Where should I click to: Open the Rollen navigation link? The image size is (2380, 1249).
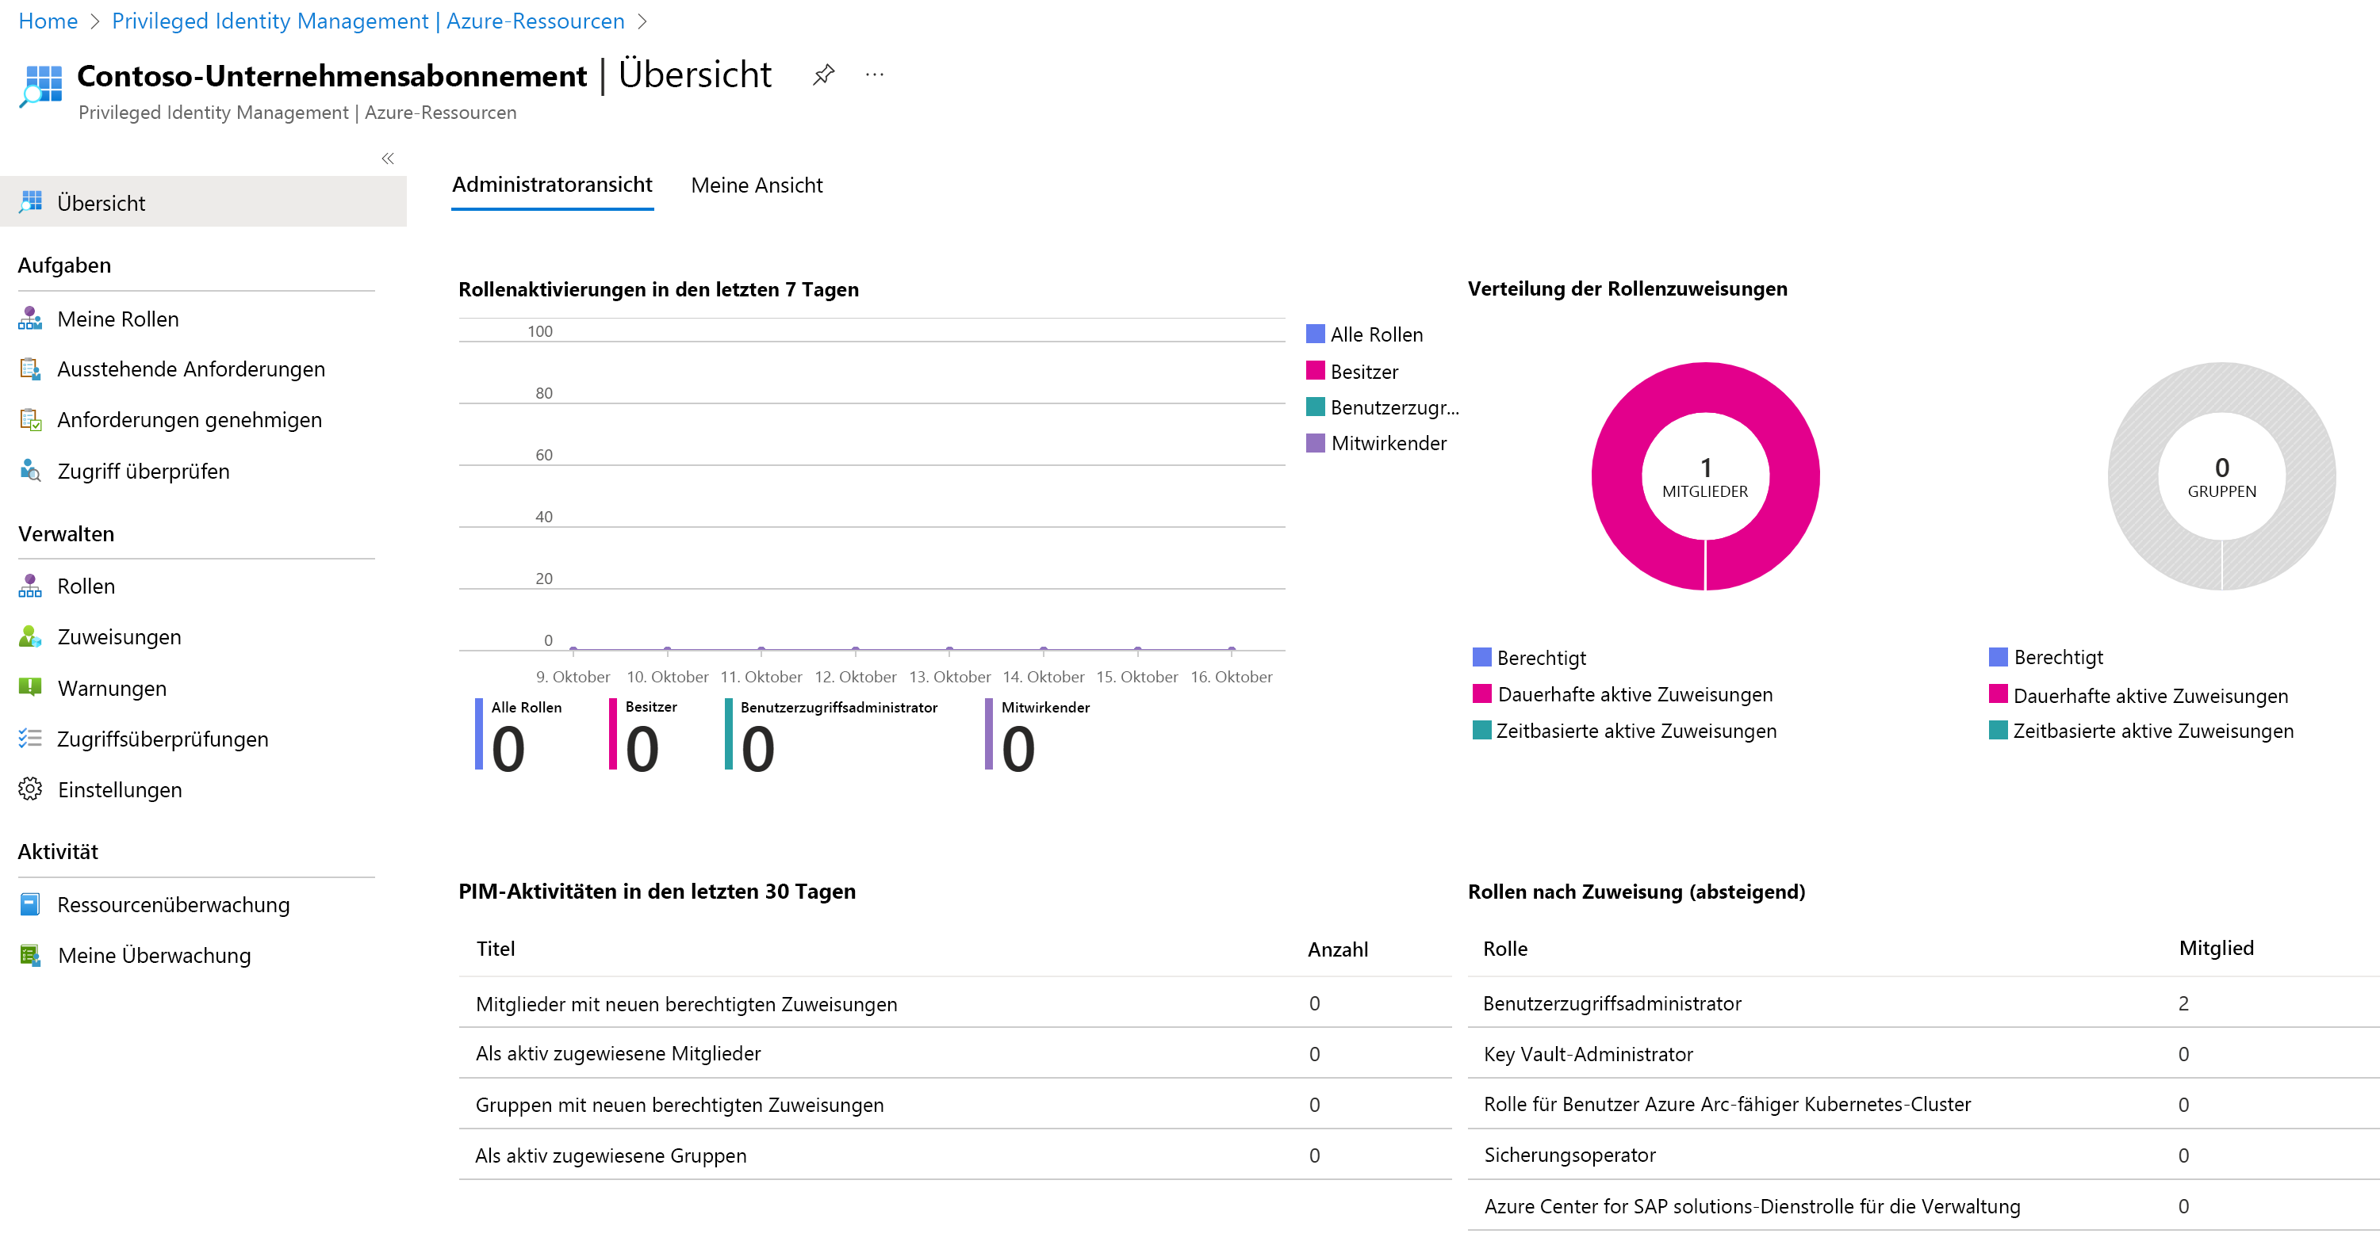click(86, 587)
